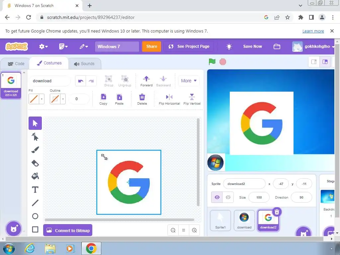Move selection Forward
This screenshot has height=255, width=340.
click(x=146, y=81)
